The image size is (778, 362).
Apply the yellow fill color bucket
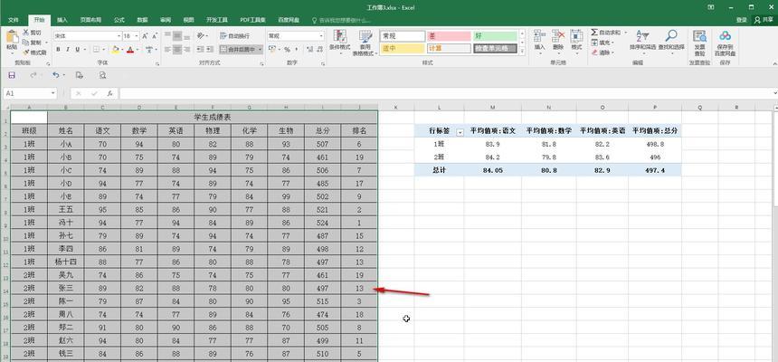point(115,50)
